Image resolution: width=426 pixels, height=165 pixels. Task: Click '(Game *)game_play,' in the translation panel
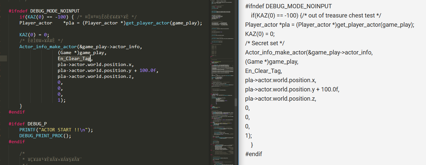(272, 62)
